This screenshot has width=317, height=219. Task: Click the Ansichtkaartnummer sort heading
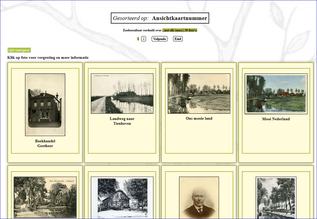(x=179, y=18)
